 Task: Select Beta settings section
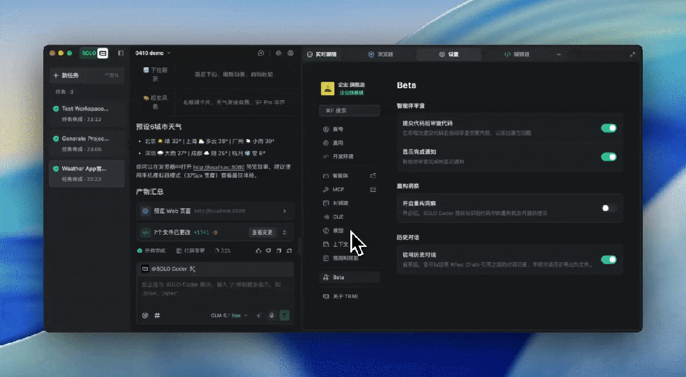(350, 277)
